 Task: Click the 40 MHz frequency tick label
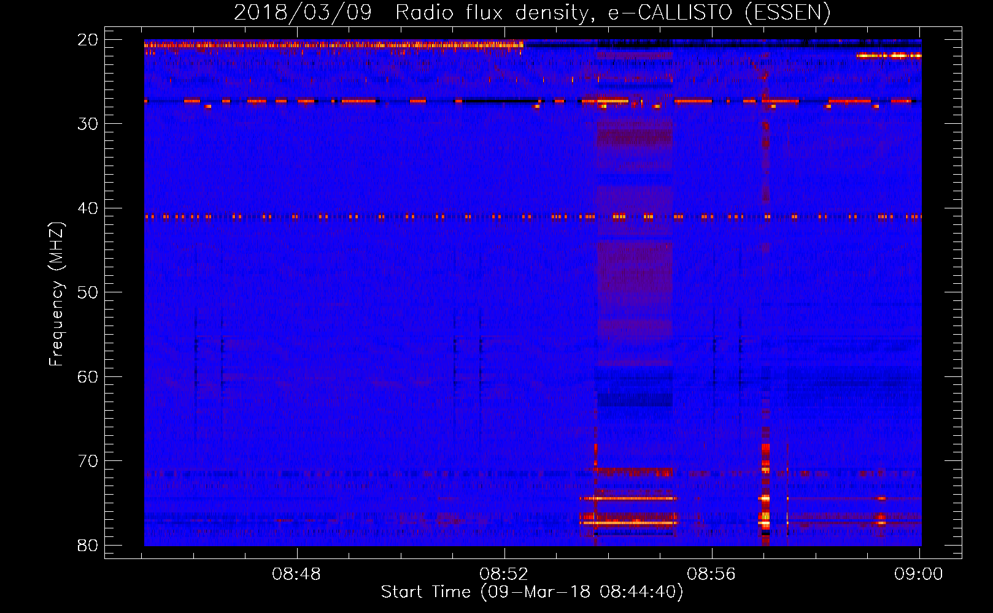(x=88, y=208)
